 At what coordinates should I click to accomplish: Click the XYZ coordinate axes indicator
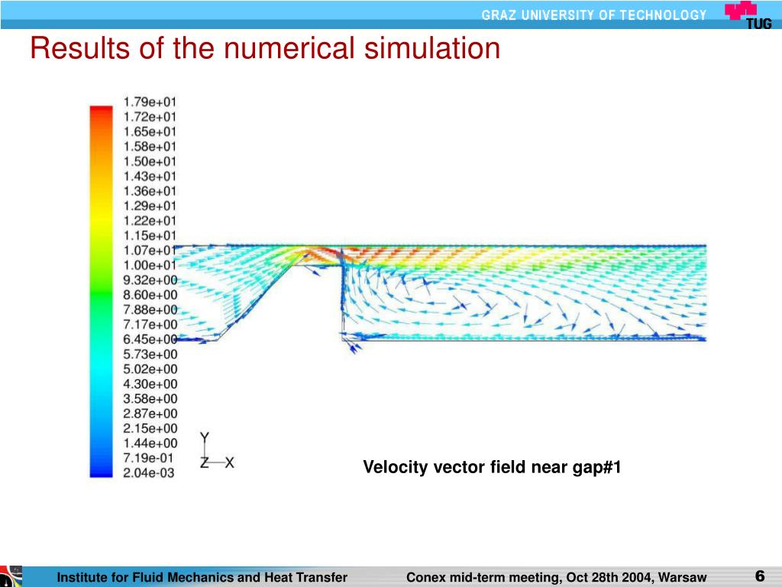coord(216,451)
